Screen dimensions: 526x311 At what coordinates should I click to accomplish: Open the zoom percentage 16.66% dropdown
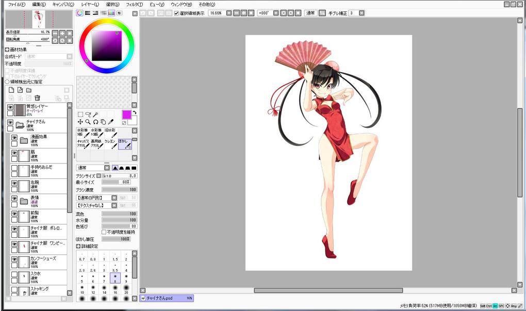pyautogui.click(x=229, y=13)
